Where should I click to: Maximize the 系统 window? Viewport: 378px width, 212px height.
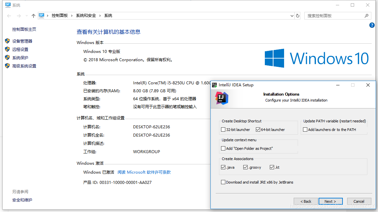point(352,5)
